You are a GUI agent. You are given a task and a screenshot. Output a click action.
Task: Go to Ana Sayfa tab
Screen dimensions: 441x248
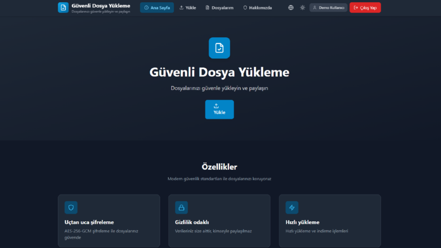point(157,8)
